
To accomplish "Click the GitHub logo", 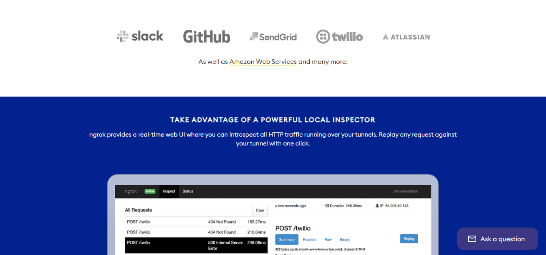I will coord(207,36).
